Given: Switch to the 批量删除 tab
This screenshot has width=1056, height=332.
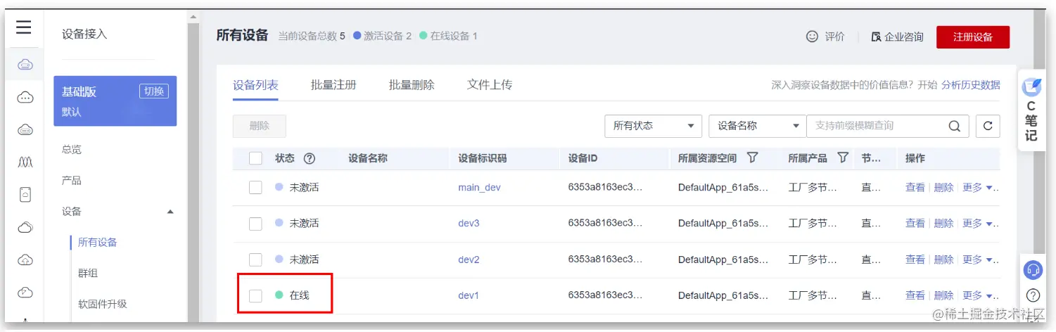Looking at the screenshot, I should click(x=412, y=85).
